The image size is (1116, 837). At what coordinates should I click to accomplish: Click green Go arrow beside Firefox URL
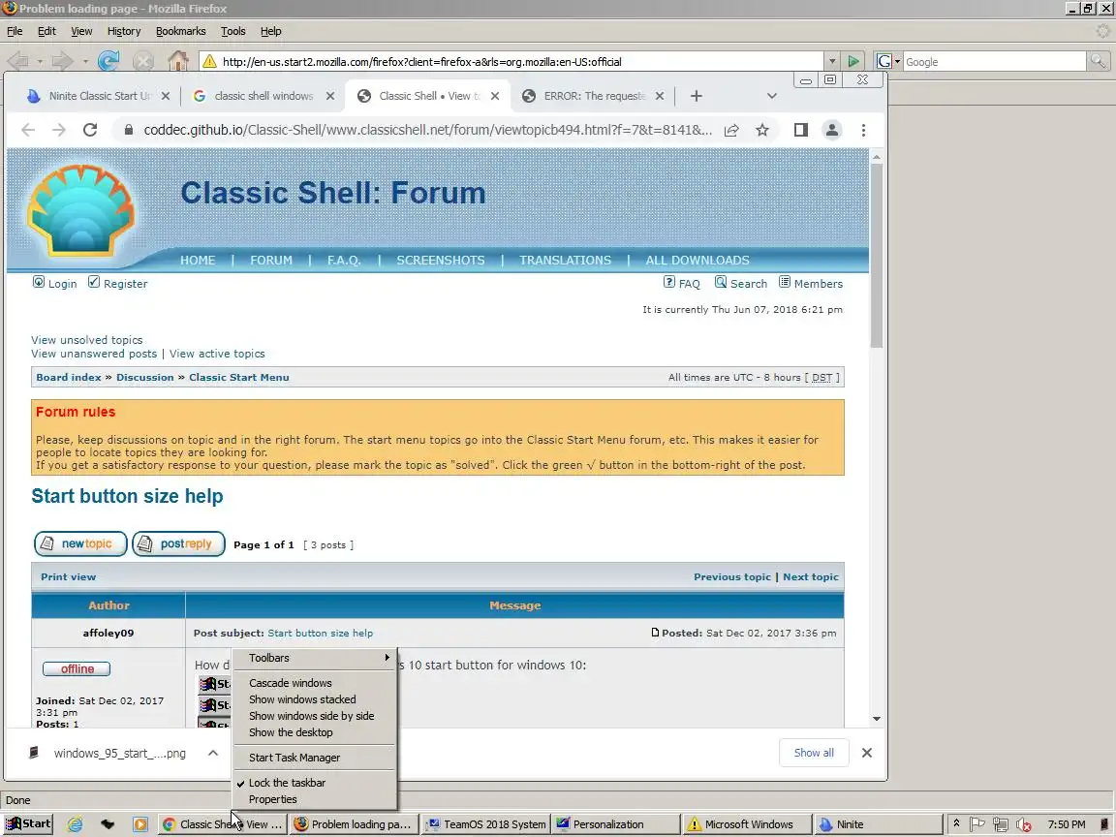852,62
